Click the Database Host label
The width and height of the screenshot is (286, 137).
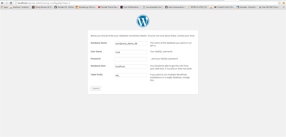[x=98, y=66]
